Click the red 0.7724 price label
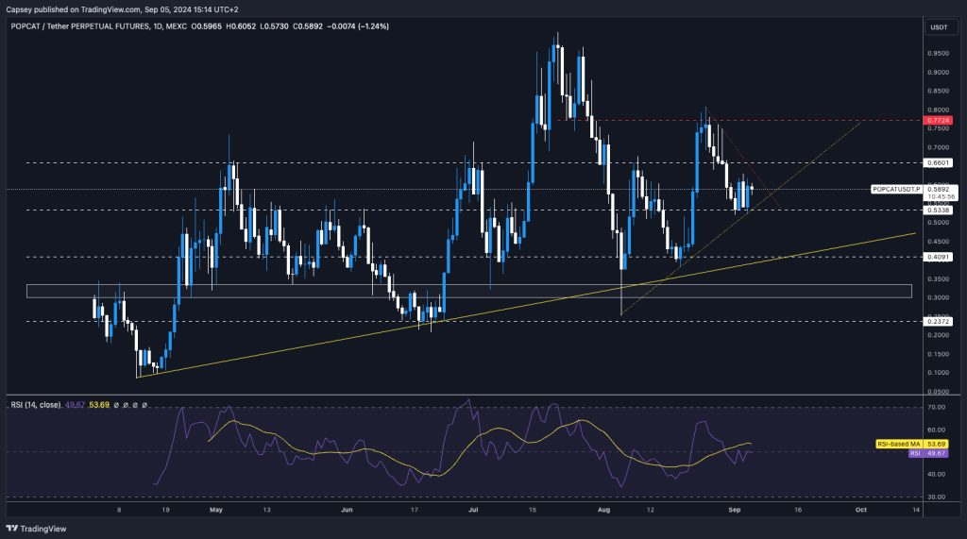This screenshot has height=539, width=967. [x=939, y=121]
